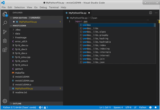Select pandas._libs.groupby suggestion
The width and height of the screenshot is (160, 110).
click(116, 35)
